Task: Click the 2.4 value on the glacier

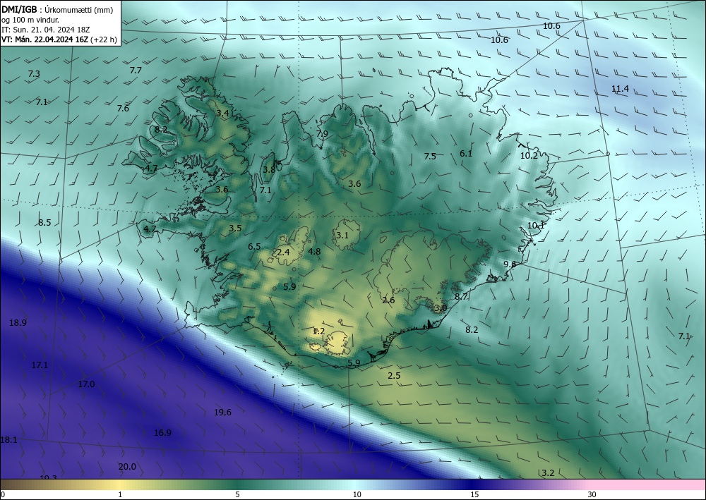Action: point(283,252)
